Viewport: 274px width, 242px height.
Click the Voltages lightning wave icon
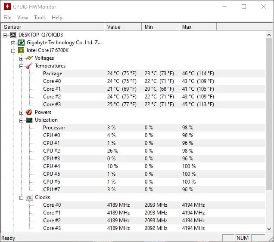(x=29, y=58)
